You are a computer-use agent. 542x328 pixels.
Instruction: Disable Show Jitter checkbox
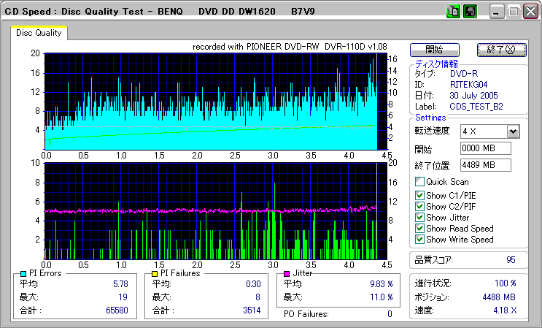419,217
